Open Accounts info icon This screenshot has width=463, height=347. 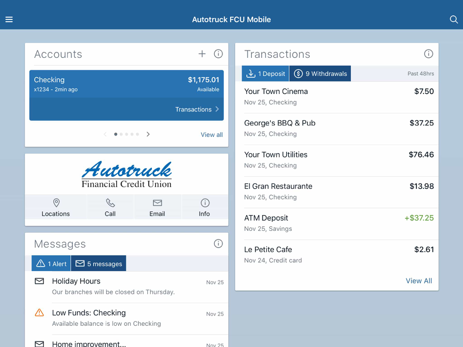click(x=218, y=54)
